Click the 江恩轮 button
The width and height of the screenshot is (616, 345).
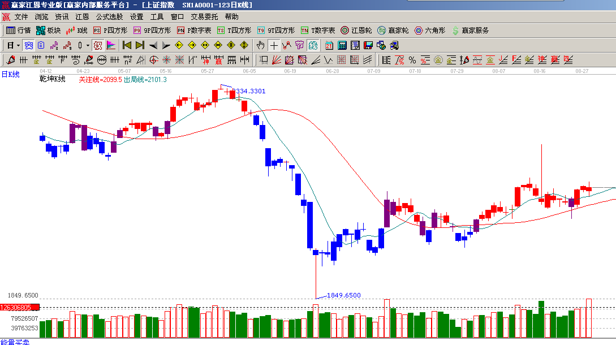click(356, 31)
